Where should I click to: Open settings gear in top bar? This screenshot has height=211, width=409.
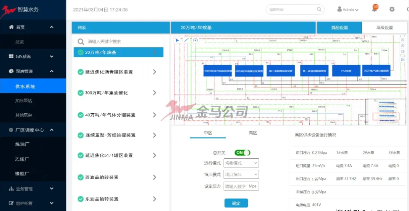click(x=392, y=10)
